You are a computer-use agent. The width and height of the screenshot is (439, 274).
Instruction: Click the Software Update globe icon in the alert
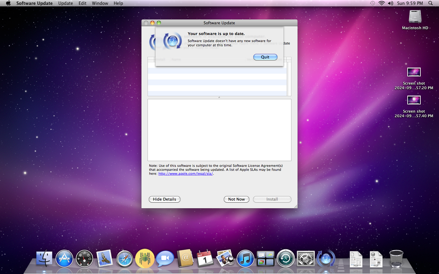point(173,41)
